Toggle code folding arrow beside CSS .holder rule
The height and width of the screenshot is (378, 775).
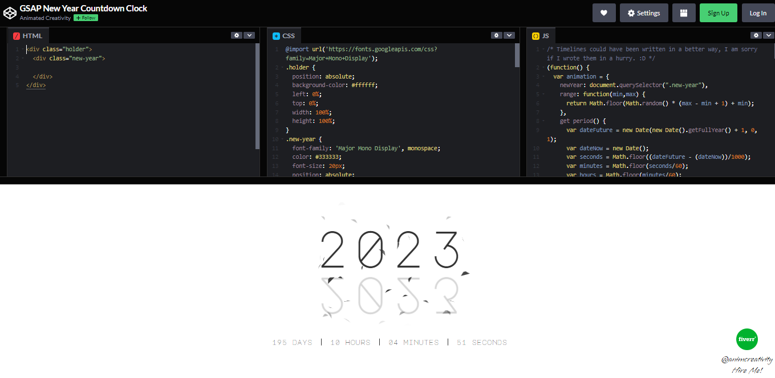281,67
